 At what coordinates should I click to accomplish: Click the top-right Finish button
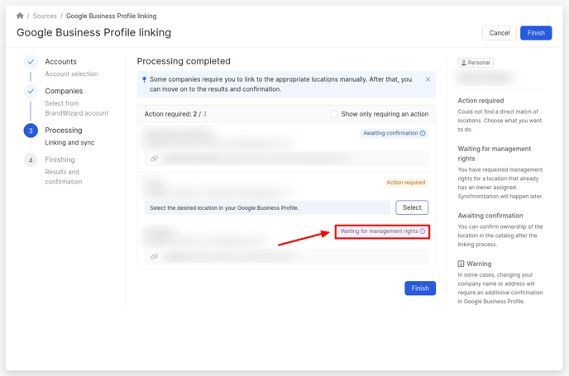click(536, 33)
